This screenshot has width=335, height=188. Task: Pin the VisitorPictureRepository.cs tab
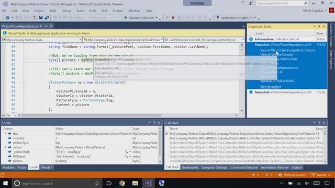click(x=41, y=26)
